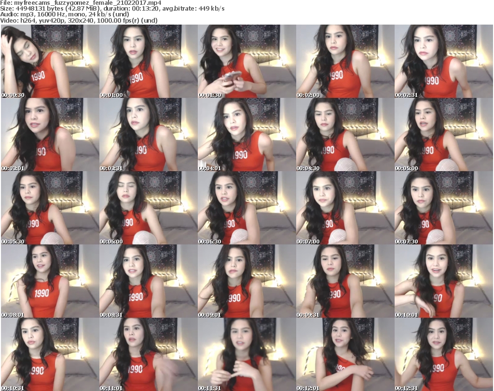This screenshot has width=494, height=391.
Task: Open the frame stamped 00:04:30
Action: (x=345, y=135)
